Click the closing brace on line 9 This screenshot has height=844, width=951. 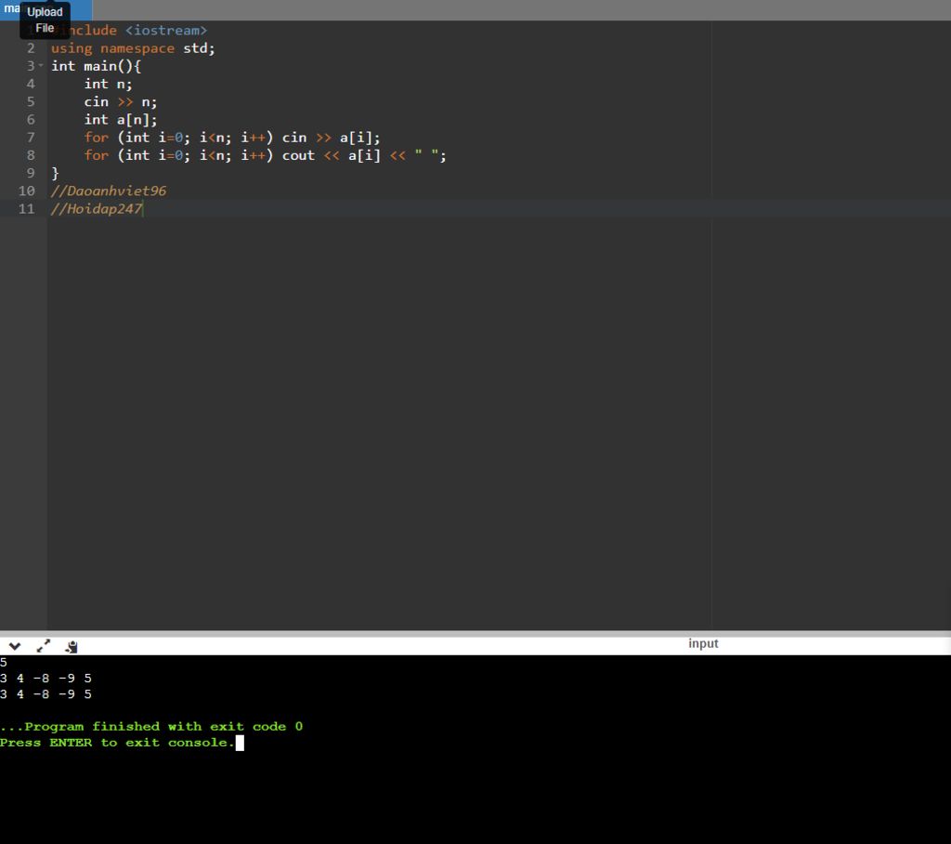coord(55,173)
